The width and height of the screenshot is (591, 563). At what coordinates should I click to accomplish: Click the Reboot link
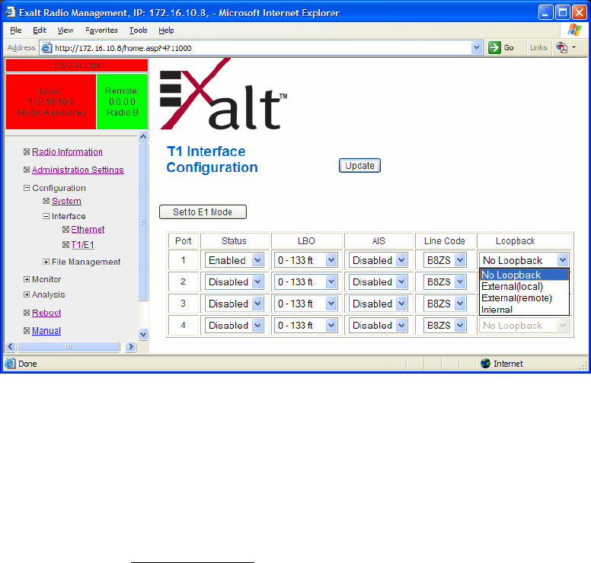click(46, 313)
